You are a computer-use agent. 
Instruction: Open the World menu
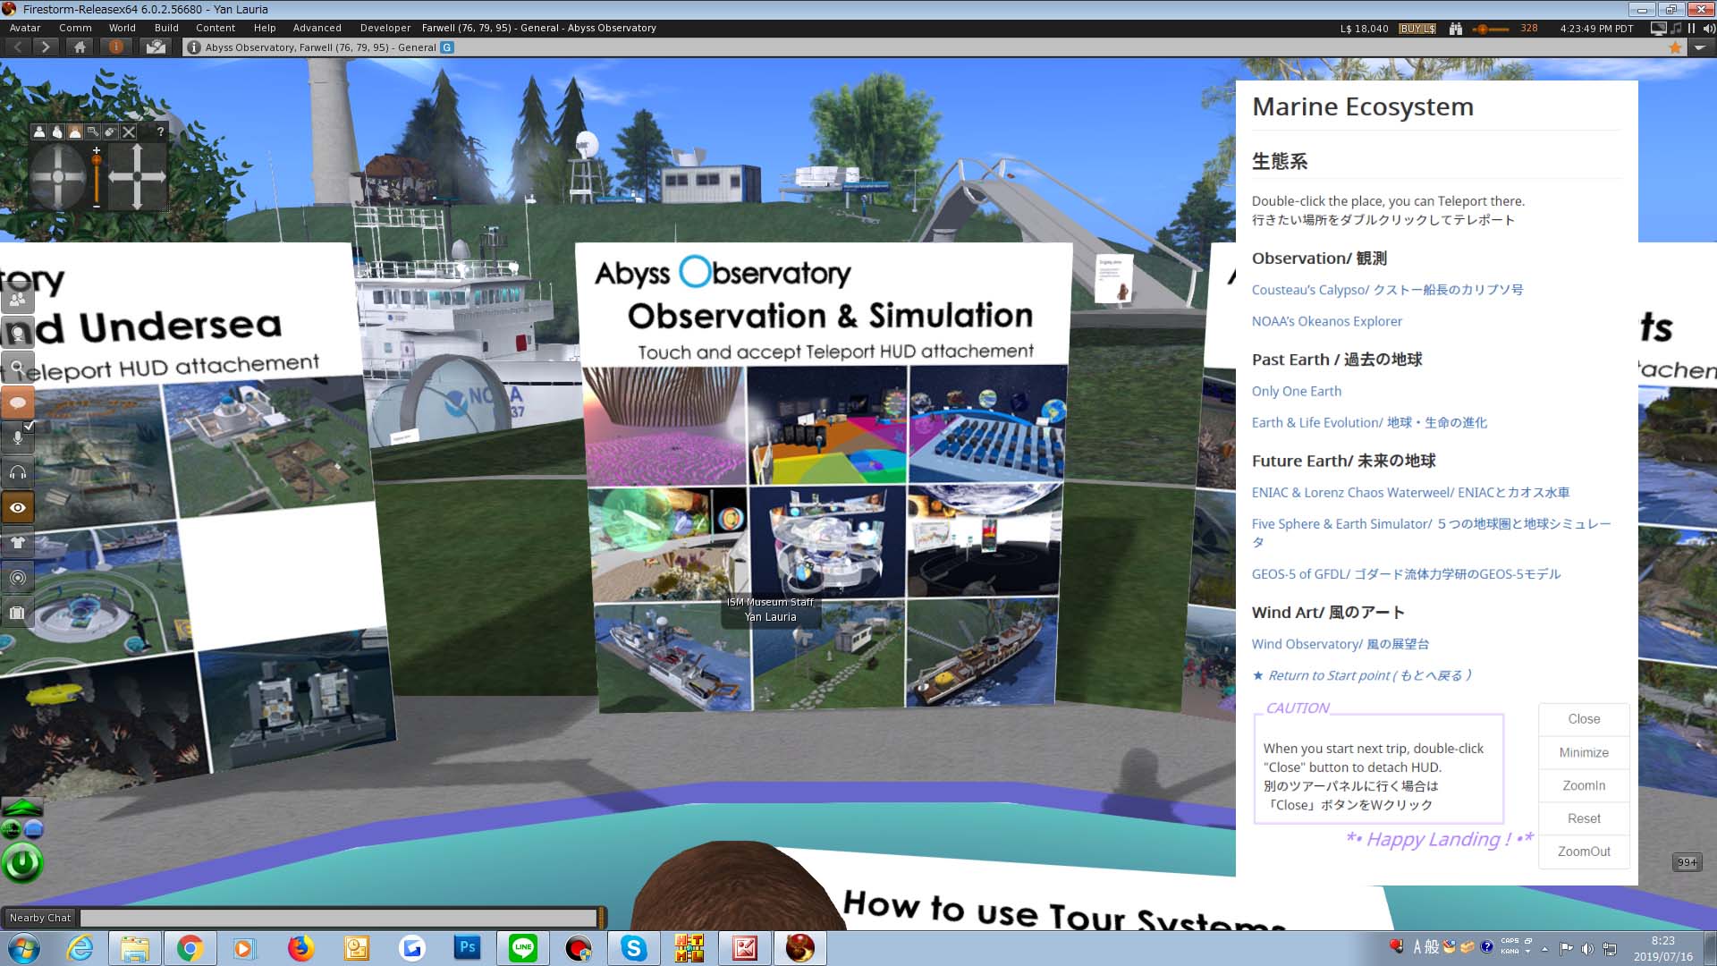123,28
